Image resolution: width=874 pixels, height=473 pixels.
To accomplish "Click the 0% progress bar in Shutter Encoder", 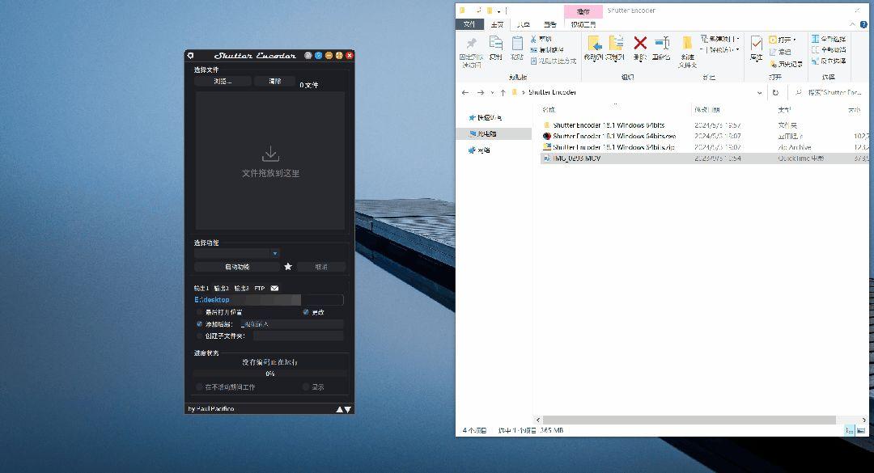I will point(270,374).
